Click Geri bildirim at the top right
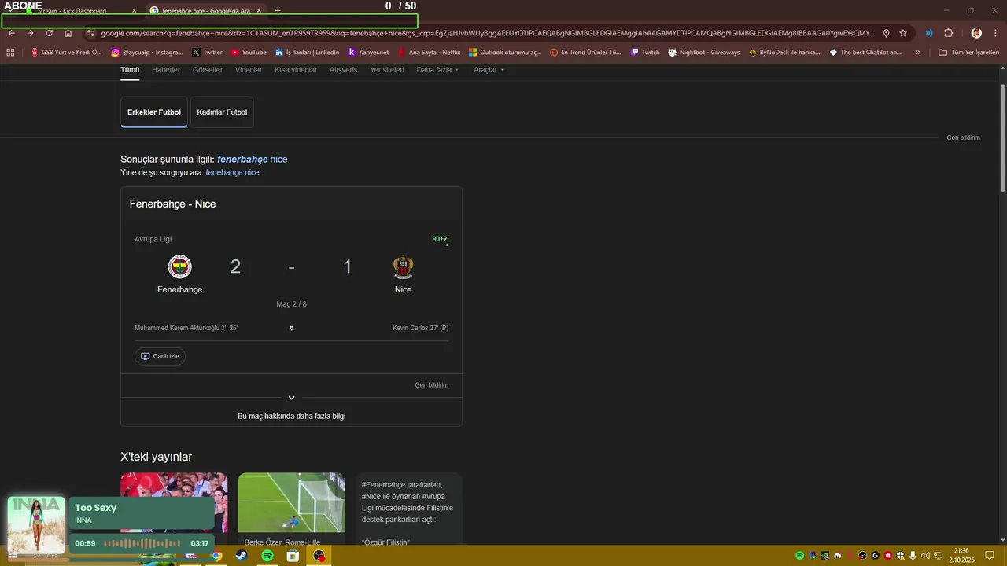The image size is (1007, 566). (963, 138)
